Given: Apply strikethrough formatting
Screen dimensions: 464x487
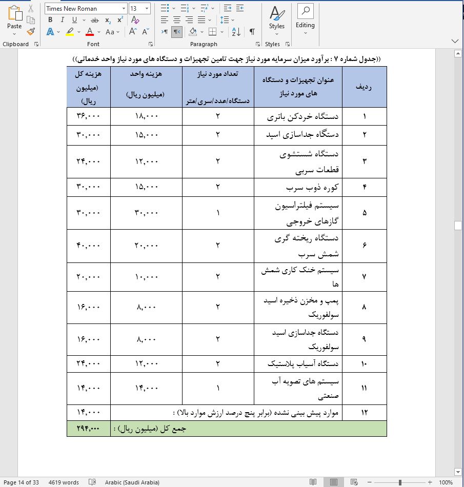Looking at the screenshot, I should (x=95, y=19).
